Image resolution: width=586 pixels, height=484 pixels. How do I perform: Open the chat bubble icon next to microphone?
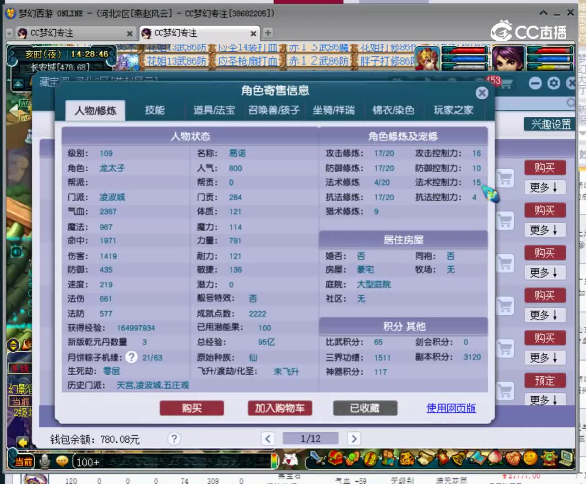62,461
